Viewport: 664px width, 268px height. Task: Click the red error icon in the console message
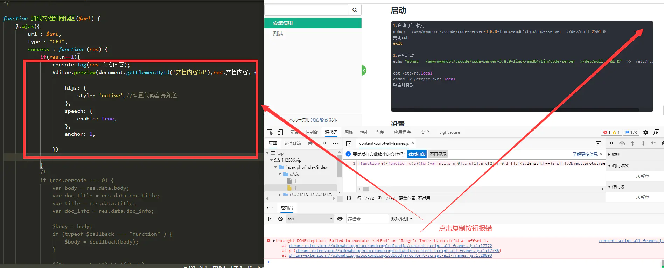268,241
